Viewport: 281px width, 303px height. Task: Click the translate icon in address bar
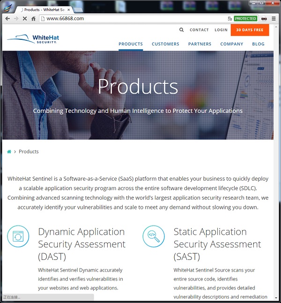pos(230,19)
